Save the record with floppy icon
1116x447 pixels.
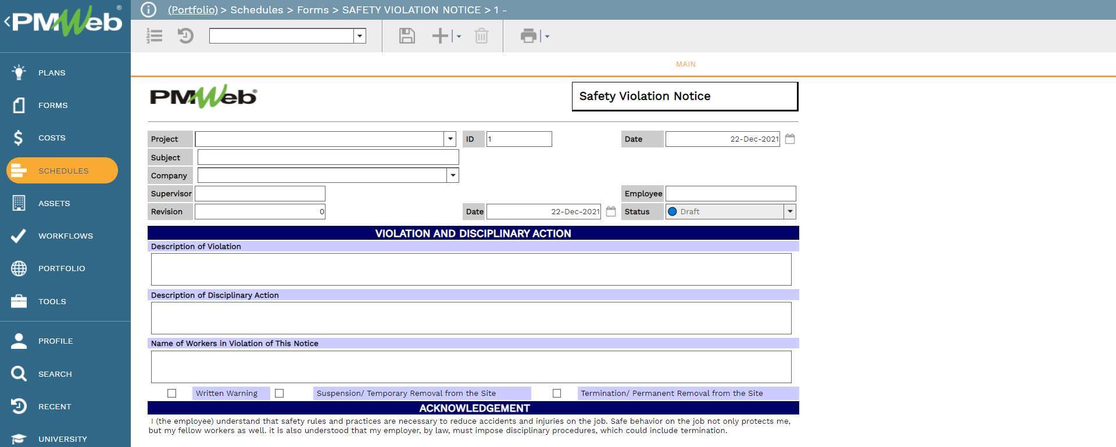[407, 36]
